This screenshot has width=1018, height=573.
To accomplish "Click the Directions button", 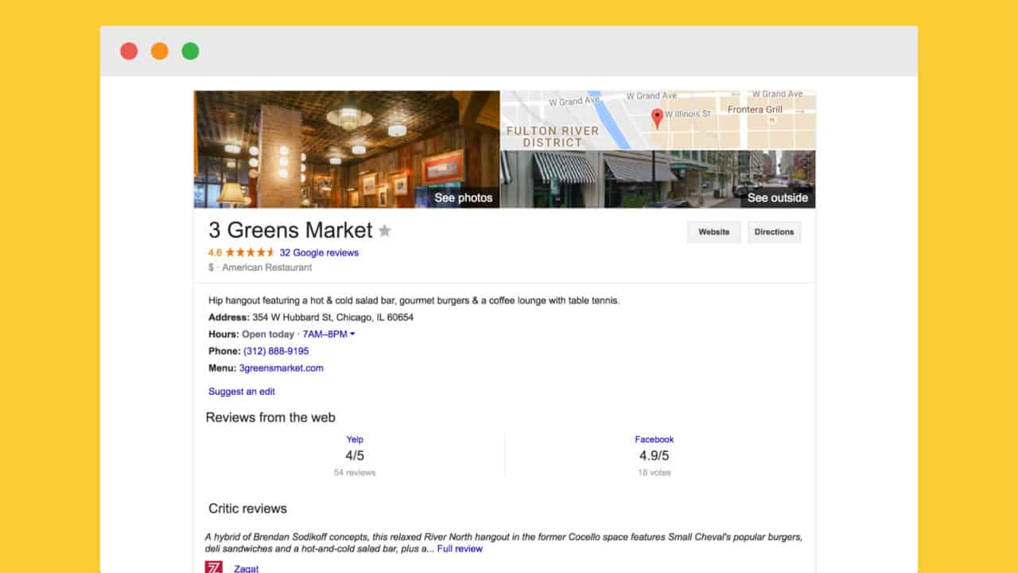I will tap(774, 232).
